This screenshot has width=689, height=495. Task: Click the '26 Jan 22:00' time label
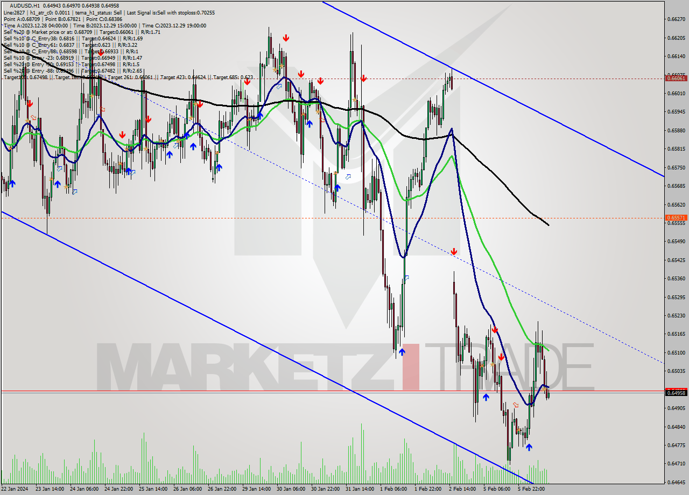coord(222,489)
